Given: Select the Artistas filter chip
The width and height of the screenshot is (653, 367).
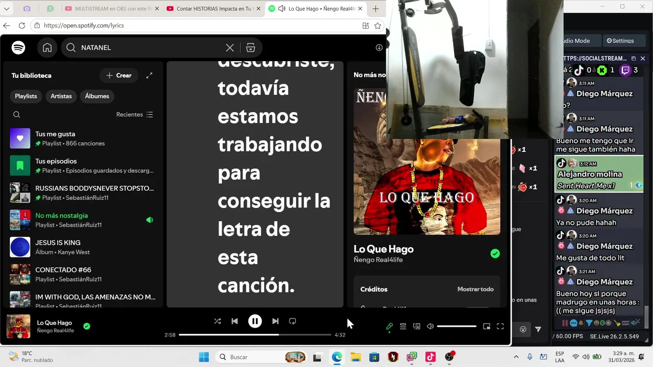Looking at the screenshot, I should click(61, 96).
